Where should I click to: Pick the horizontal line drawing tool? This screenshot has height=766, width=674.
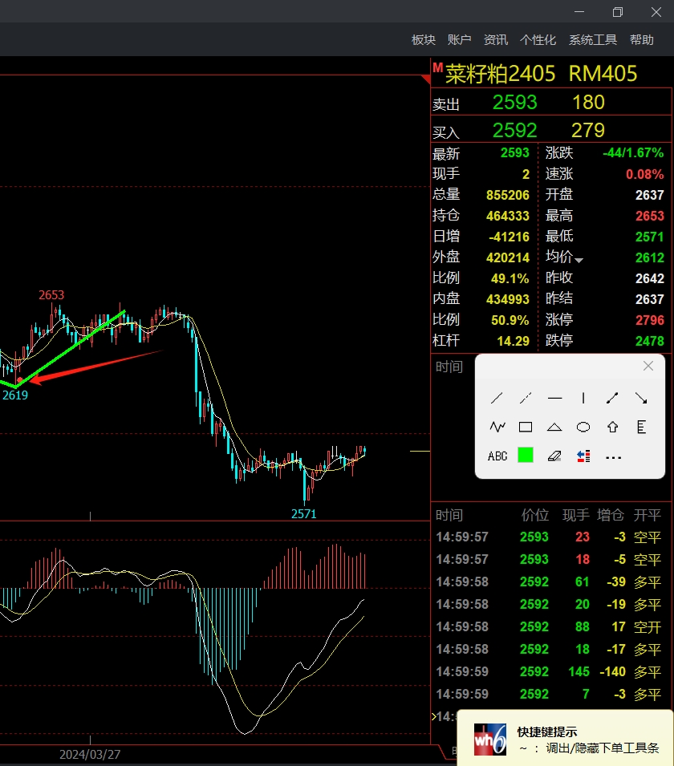pos(554,398)
